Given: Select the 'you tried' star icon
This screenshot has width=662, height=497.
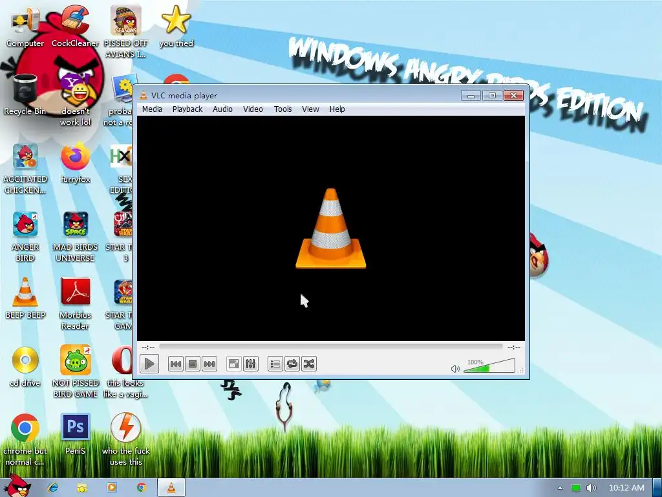Looking at the screenshot, I should point(176,27).
